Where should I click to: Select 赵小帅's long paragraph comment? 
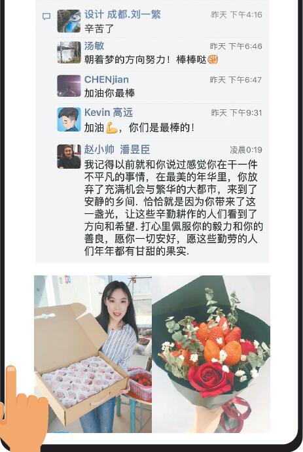[x=173, y=208]
